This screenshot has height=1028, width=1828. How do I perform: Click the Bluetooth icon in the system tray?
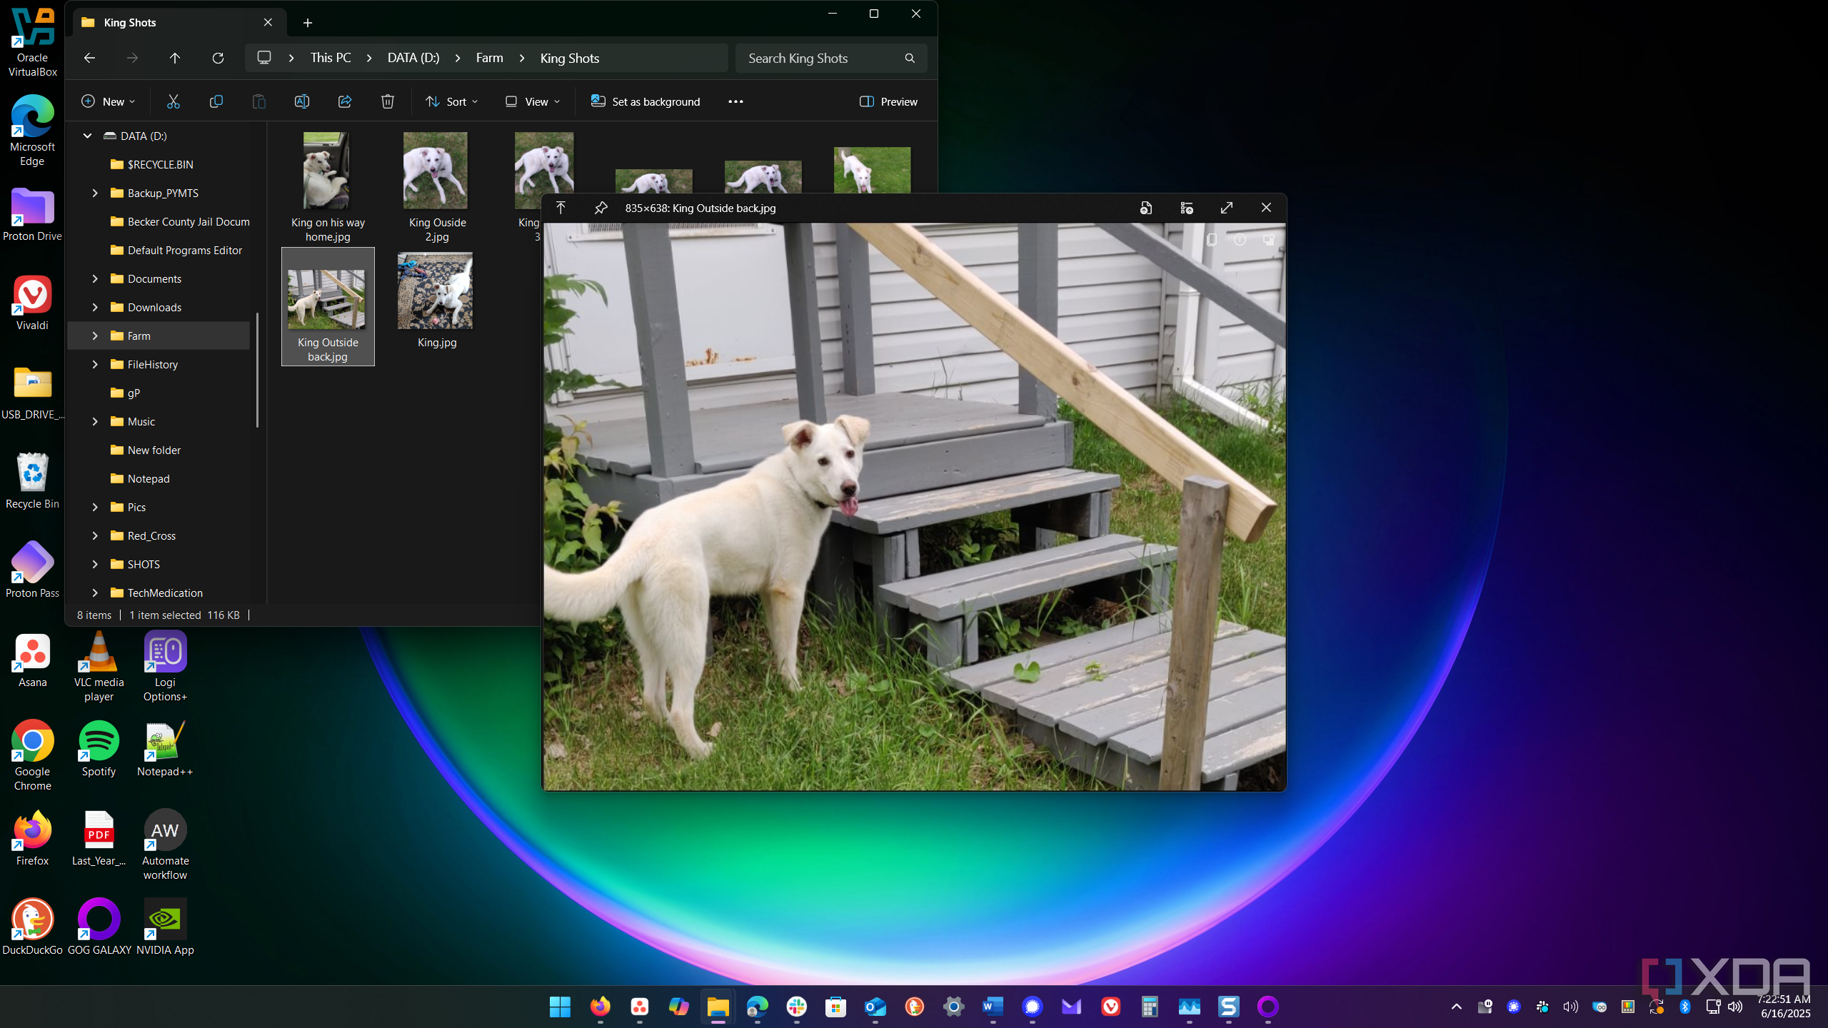tap(1685, 1007)
